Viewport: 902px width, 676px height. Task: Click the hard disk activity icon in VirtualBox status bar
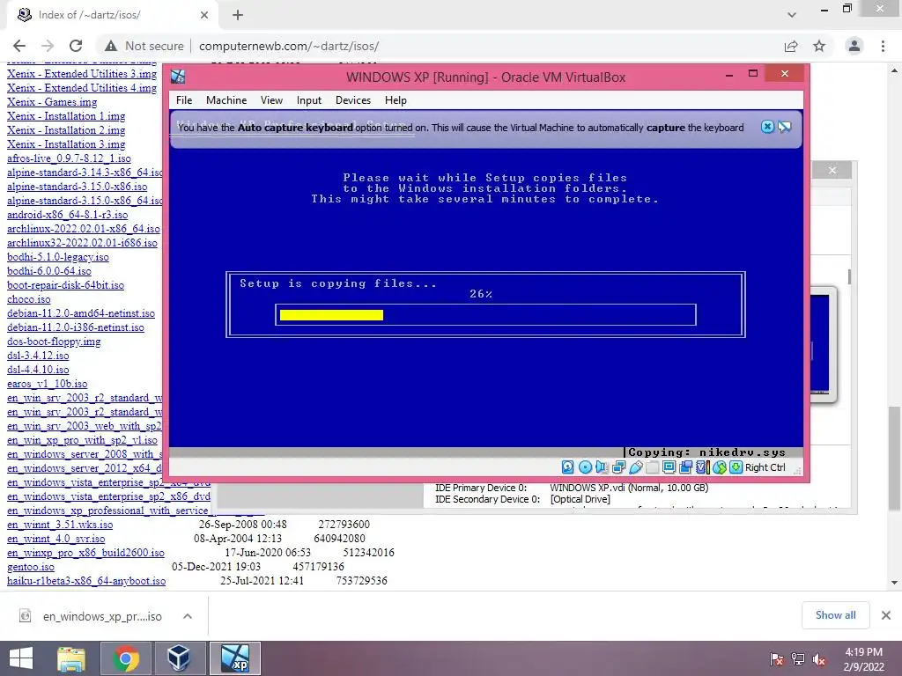pos(568,467)
